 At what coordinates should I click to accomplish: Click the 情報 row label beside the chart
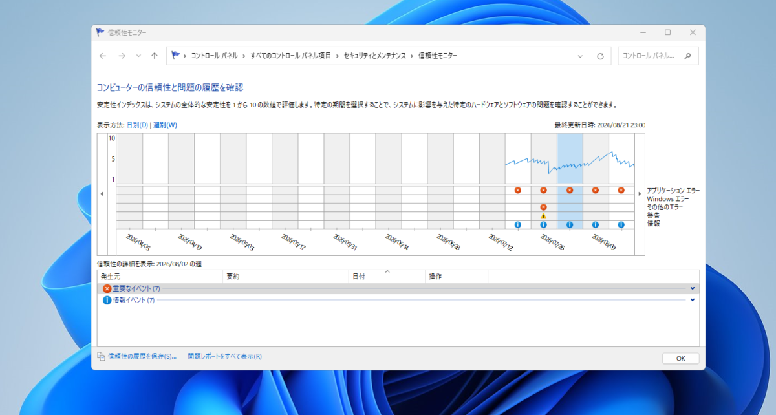click(x=653, y=223)
